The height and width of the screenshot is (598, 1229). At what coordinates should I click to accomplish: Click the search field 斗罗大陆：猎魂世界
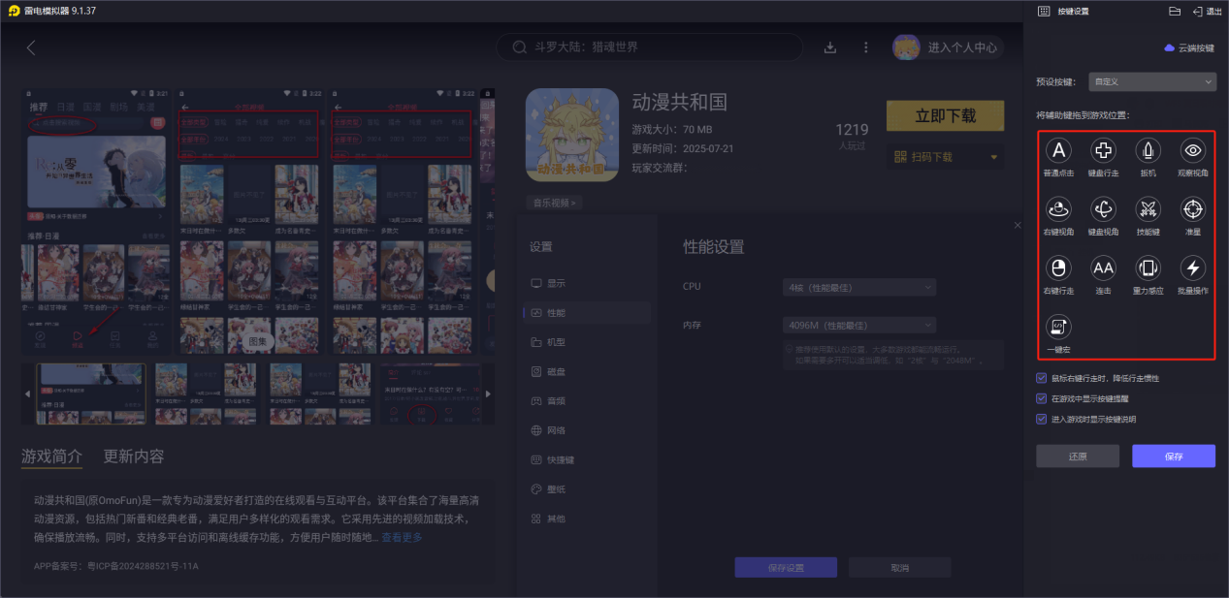click(650, 47)
